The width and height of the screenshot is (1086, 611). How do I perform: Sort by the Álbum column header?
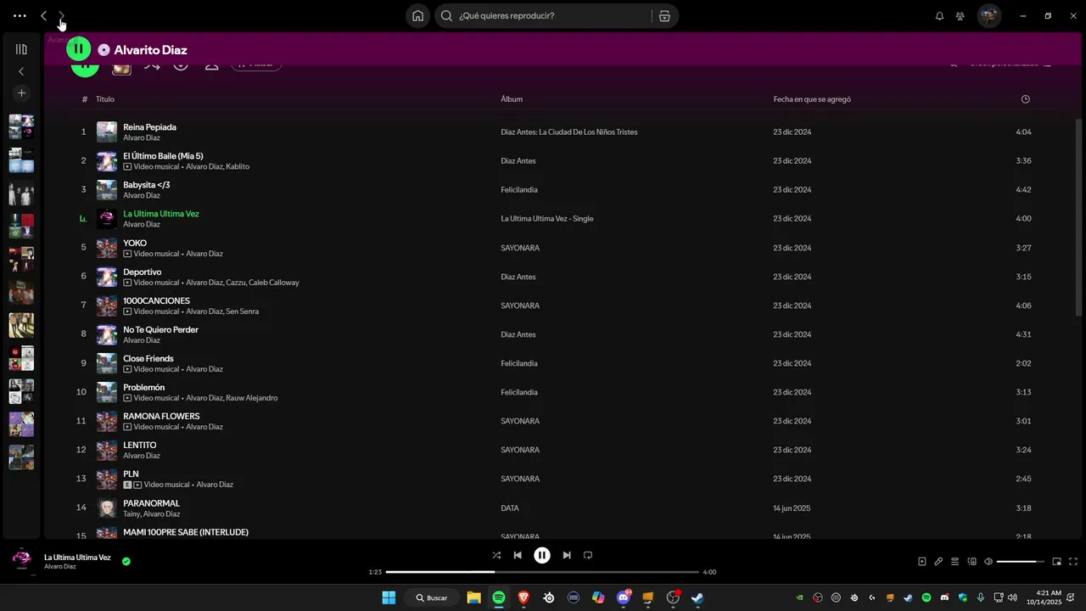512,99
